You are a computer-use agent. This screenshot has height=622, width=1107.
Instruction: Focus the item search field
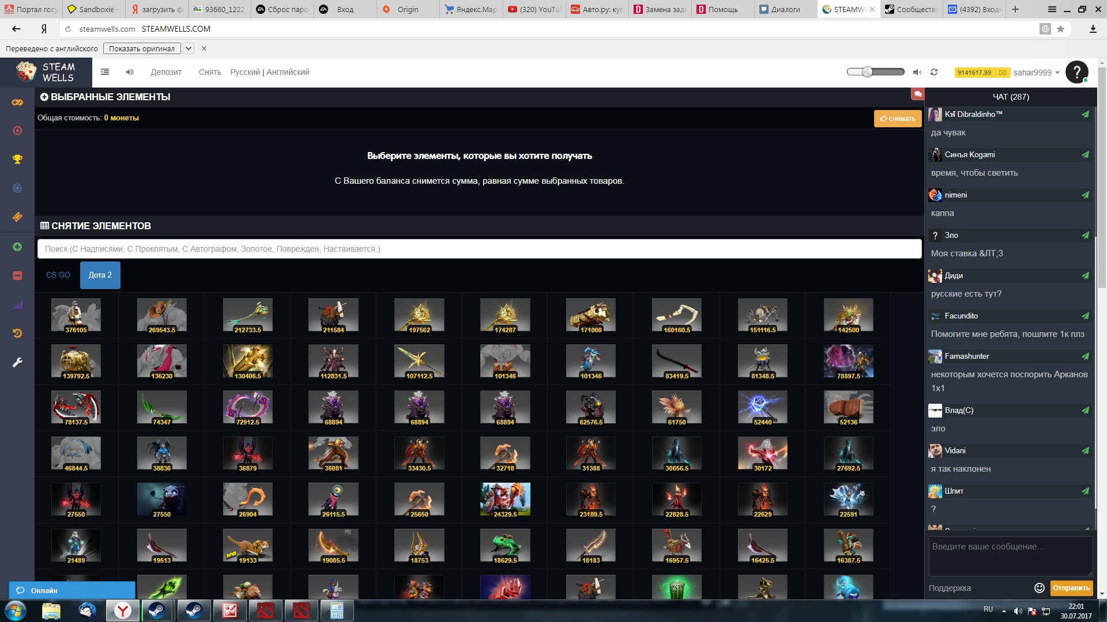pos(479,249)
